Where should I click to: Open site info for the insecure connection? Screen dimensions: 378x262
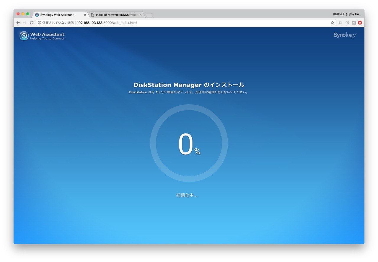point(40,23)
